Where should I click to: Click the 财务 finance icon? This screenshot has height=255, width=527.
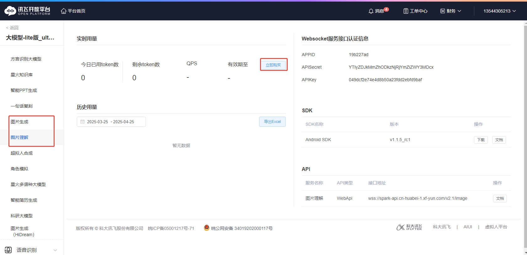pos(443,11)
